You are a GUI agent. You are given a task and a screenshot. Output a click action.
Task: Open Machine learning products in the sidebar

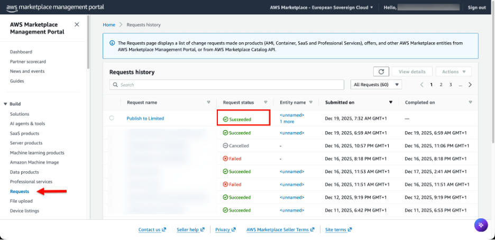[37, 153]
